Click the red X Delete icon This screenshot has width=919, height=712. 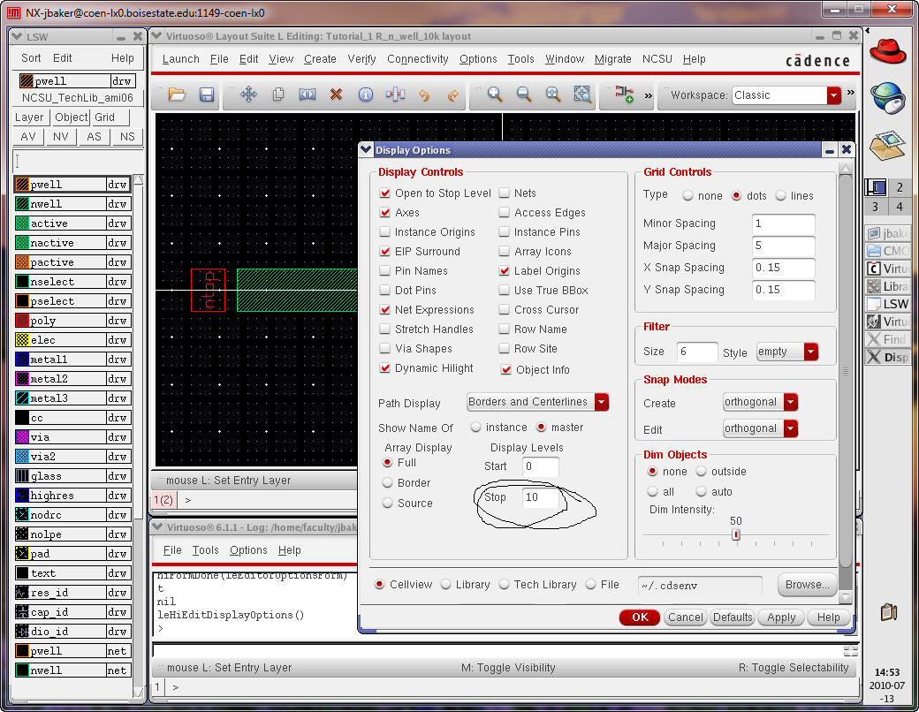pyautogui.click(x=336, y=95)
